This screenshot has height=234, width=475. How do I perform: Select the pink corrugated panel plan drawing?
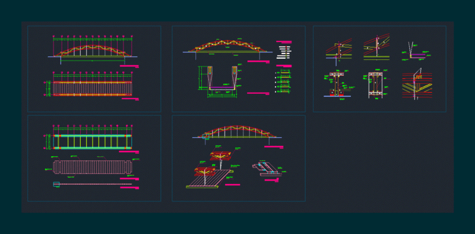pyautogui.click(x=93, y=167)
